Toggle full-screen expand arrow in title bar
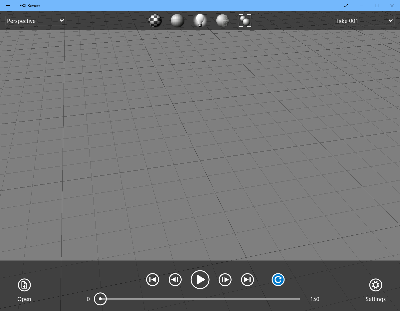The width and height of the screenshot is (400, 311). pyautogui.click(x=346, y=5)
